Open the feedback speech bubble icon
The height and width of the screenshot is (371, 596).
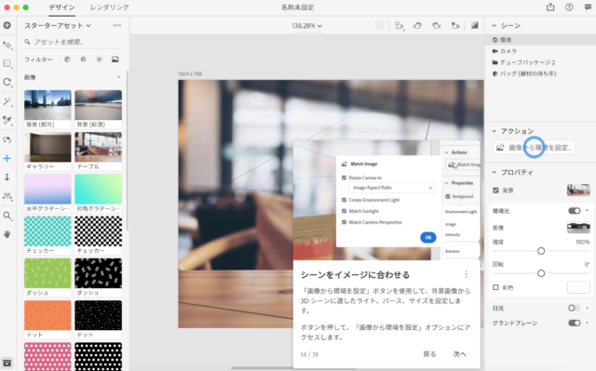[588, 7]
